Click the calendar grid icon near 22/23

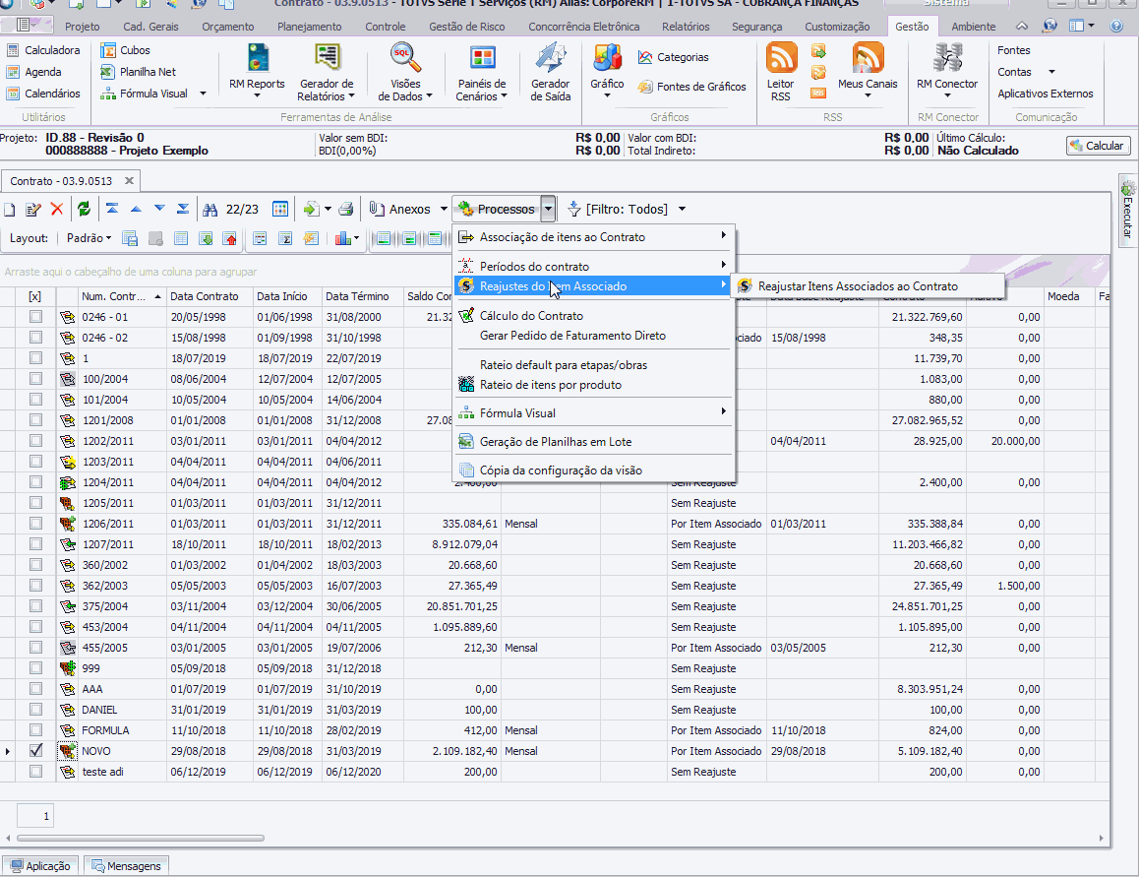coord(279,210)
